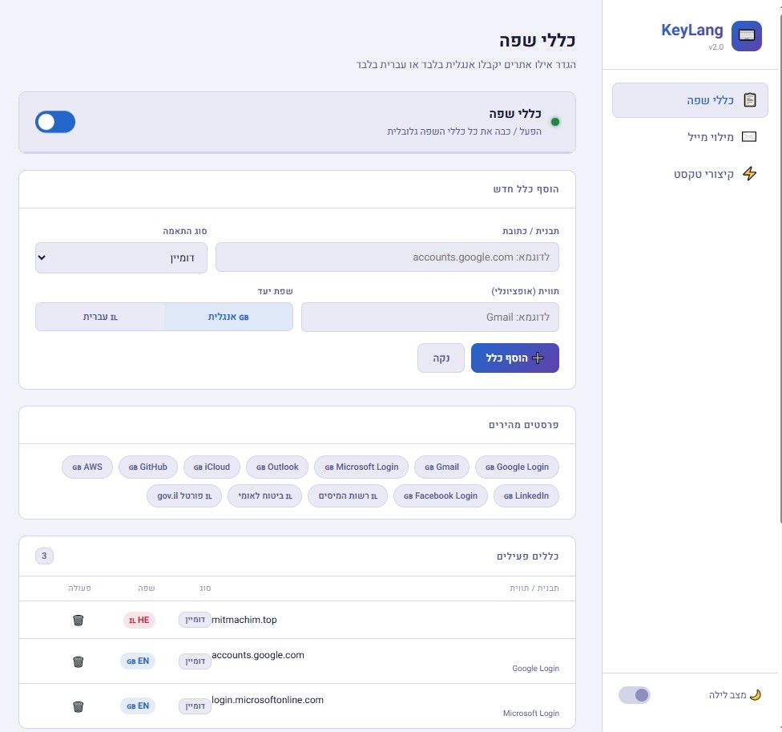Toggle the global כללי שפה switch
782x732 pixels.
click(x=55, y=122)
